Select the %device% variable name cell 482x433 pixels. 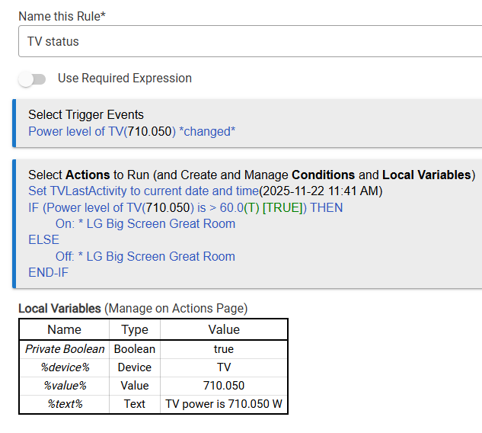pyautogui.click(x=64, y=367)
